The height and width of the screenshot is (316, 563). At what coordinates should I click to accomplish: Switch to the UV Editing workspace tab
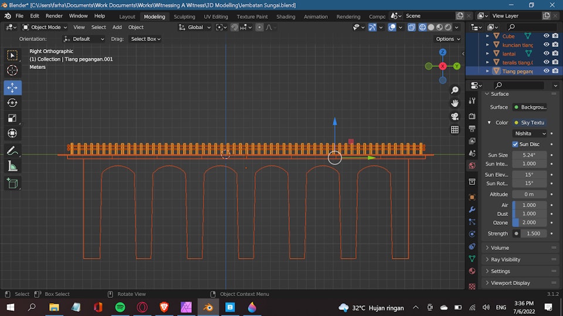click(x=216, y=16)
